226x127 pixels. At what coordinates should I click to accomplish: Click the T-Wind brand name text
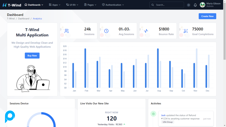[x=14, y=5]
